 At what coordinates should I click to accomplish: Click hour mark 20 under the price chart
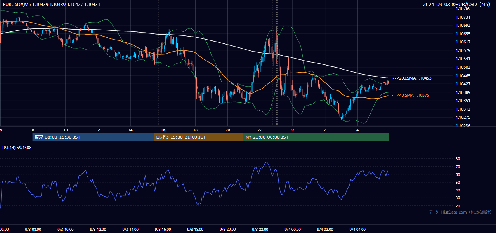point(228,130)
